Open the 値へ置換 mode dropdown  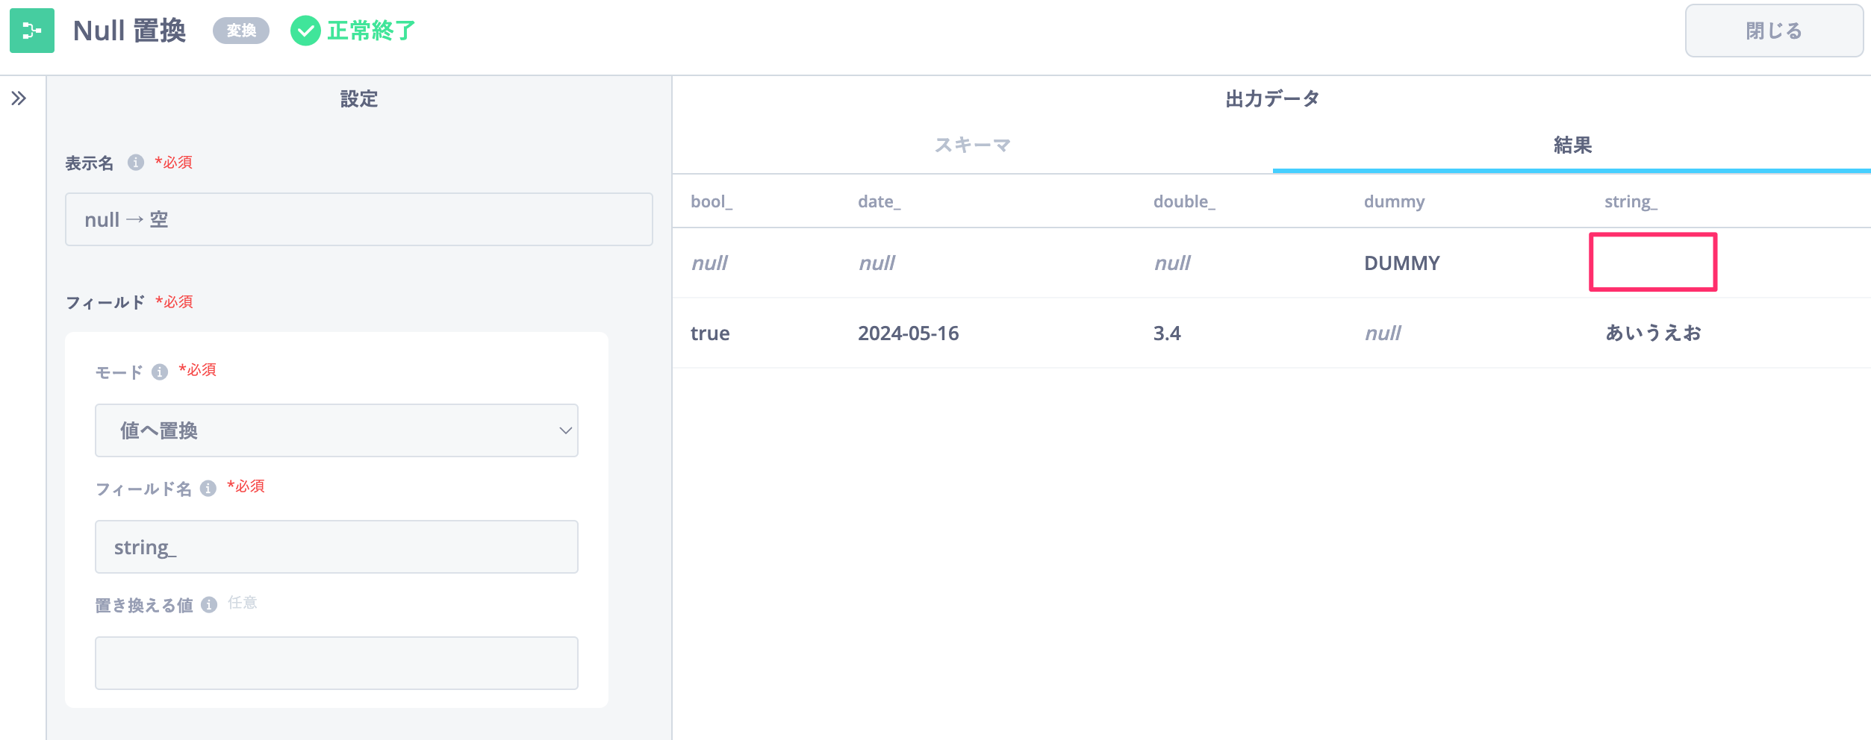pyautogui.click(x=336, y=430)
